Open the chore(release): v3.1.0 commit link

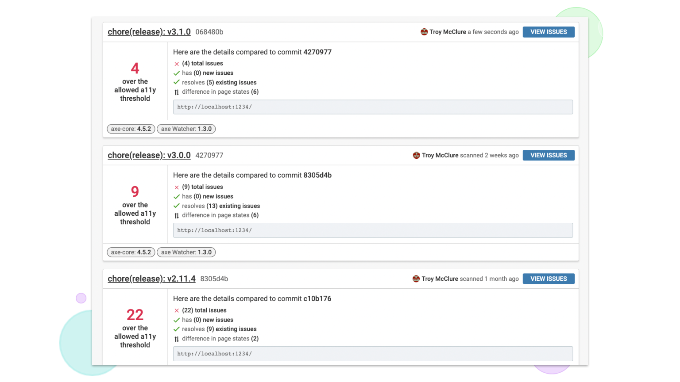coord(149,32)
